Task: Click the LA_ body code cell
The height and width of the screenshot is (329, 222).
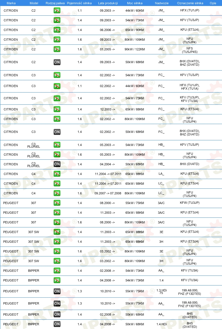Action: (161, 174)
